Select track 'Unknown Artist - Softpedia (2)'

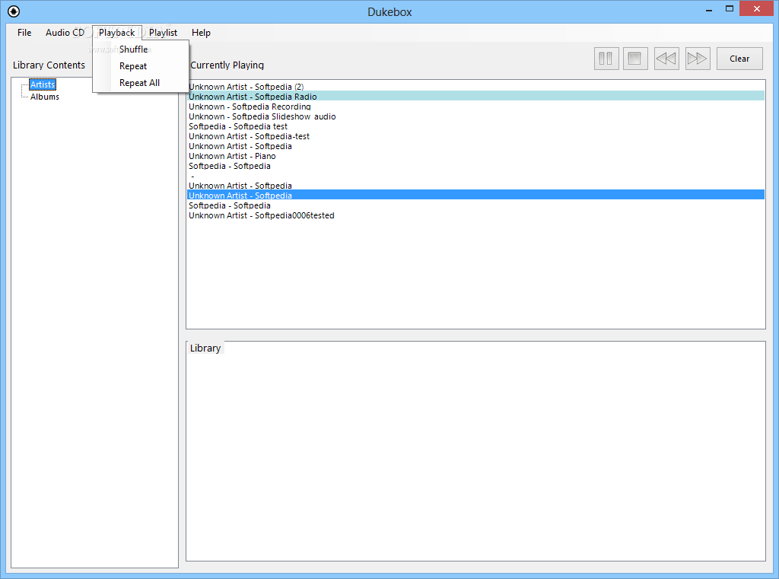475,87
